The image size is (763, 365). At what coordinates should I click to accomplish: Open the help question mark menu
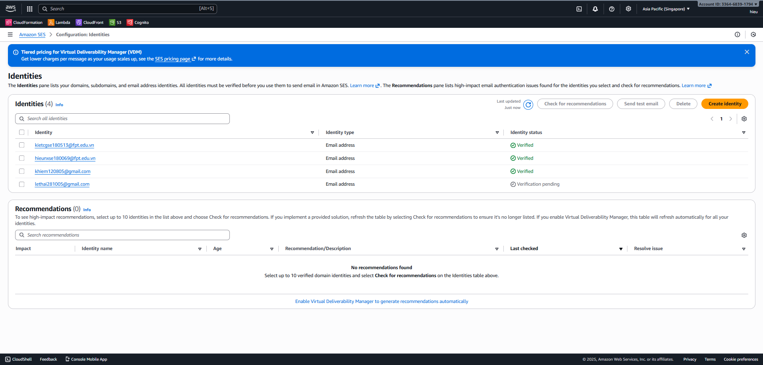point(612,9)
